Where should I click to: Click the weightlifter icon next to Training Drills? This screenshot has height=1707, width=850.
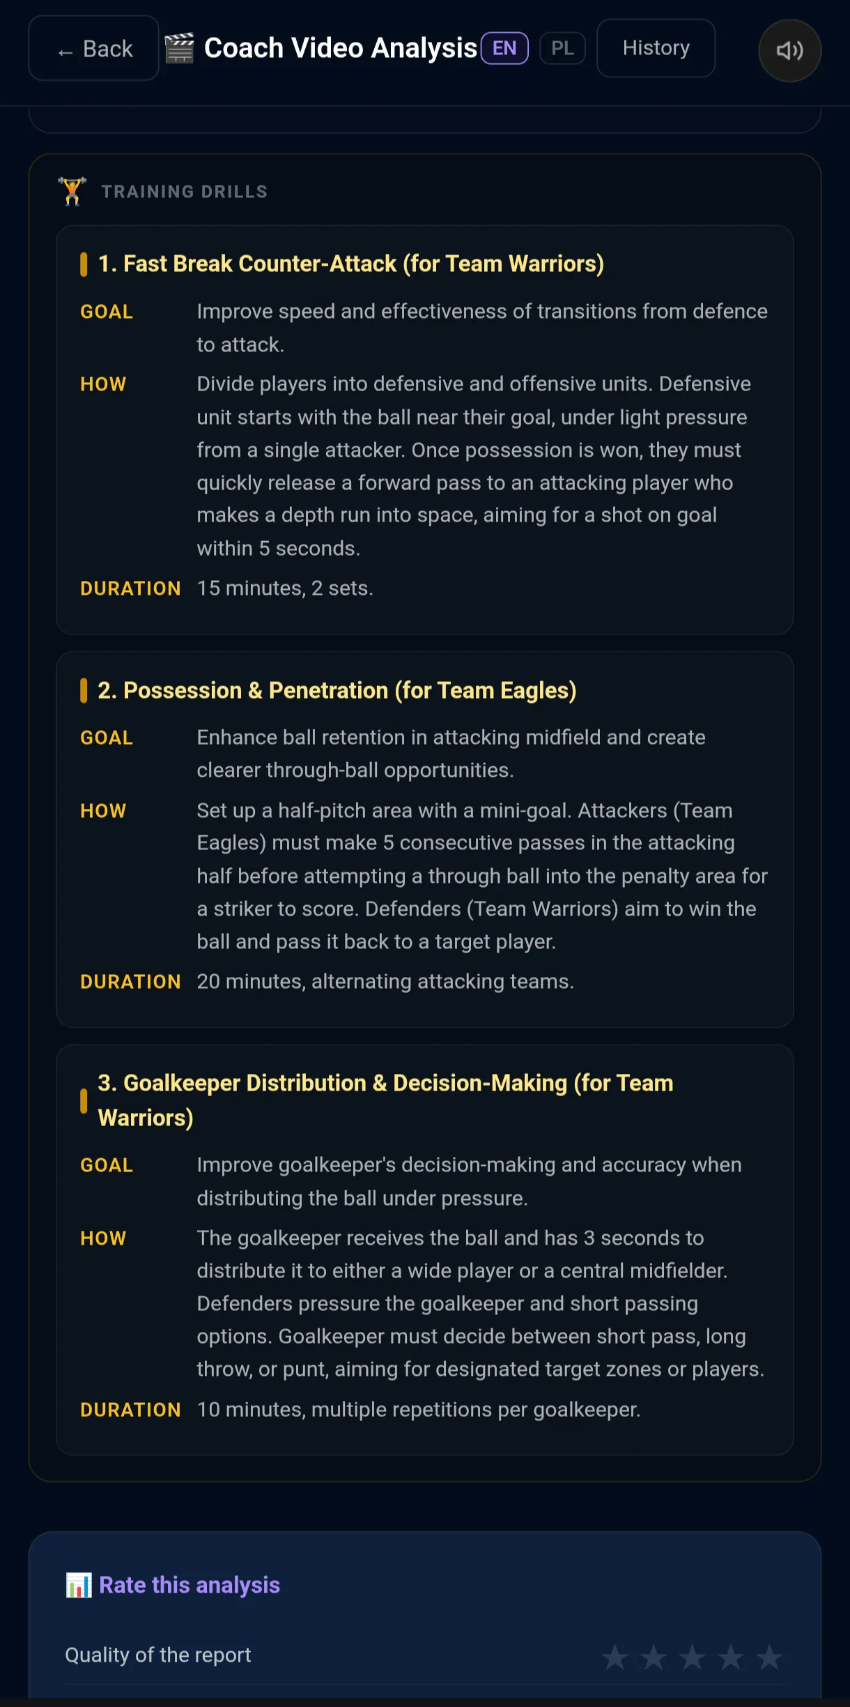coord(72,191)
